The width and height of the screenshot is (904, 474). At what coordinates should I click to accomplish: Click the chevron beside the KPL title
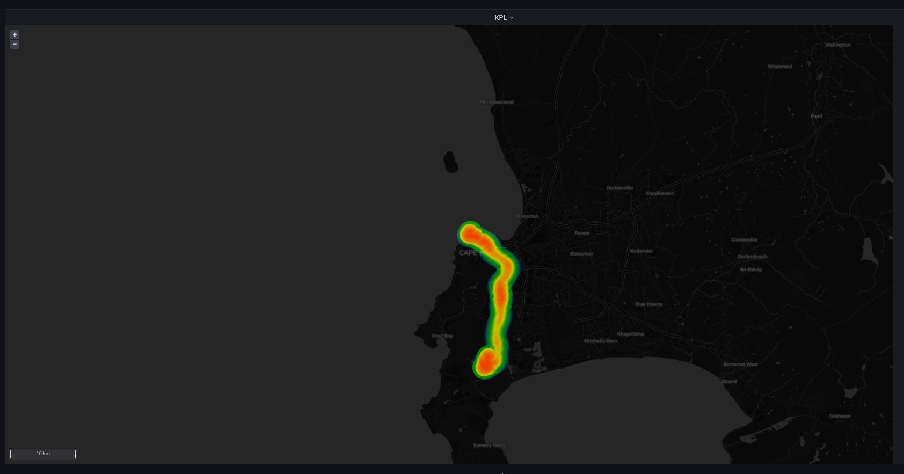point(512,18)
